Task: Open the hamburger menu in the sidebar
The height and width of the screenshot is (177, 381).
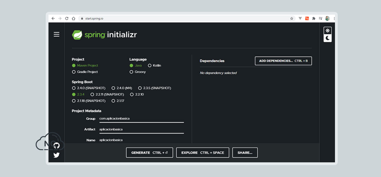Action: click(x=56, y=34)
